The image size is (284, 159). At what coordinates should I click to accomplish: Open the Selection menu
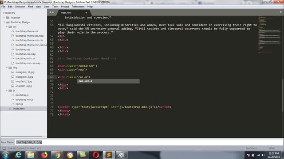[x=20, y=7]
